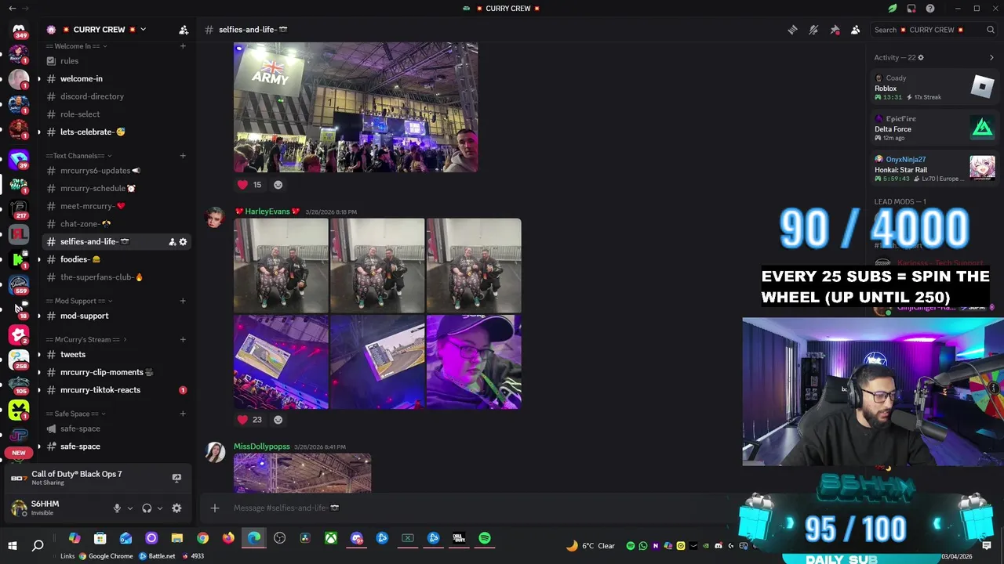Open Coady's Roblox activity card

click(935, 87)
